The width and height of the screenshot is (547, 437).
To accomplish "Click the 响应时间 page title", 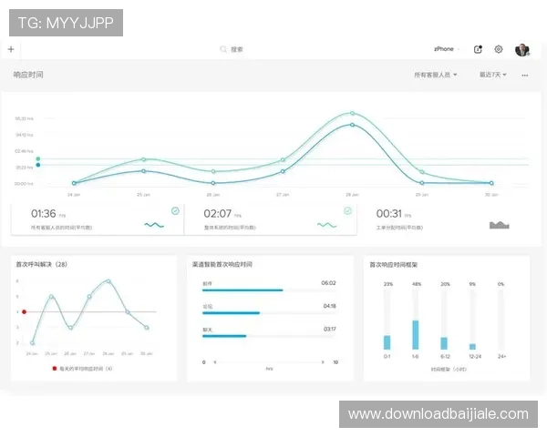I will click(28, 75).
